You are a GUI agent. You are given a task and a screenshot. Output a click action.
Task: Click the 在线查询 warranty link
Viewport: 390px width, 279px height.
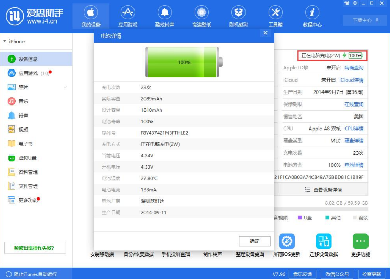354,104
